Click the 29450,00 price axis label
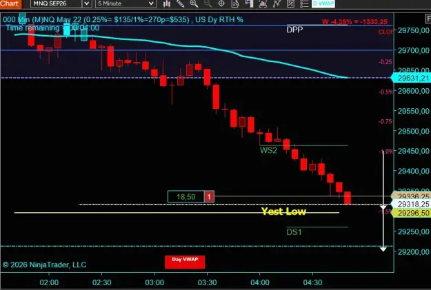The width and height of the screenshot is (431, 290). click(x=413, y=151)
